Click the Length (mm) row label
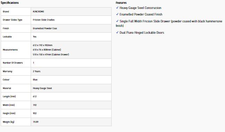225x132 pixels. [x=9, y=97]
